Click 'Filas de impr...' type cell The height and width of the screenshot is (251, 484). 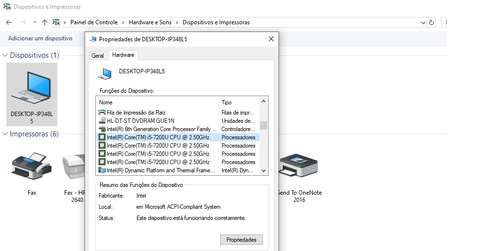tap(238, 113)
